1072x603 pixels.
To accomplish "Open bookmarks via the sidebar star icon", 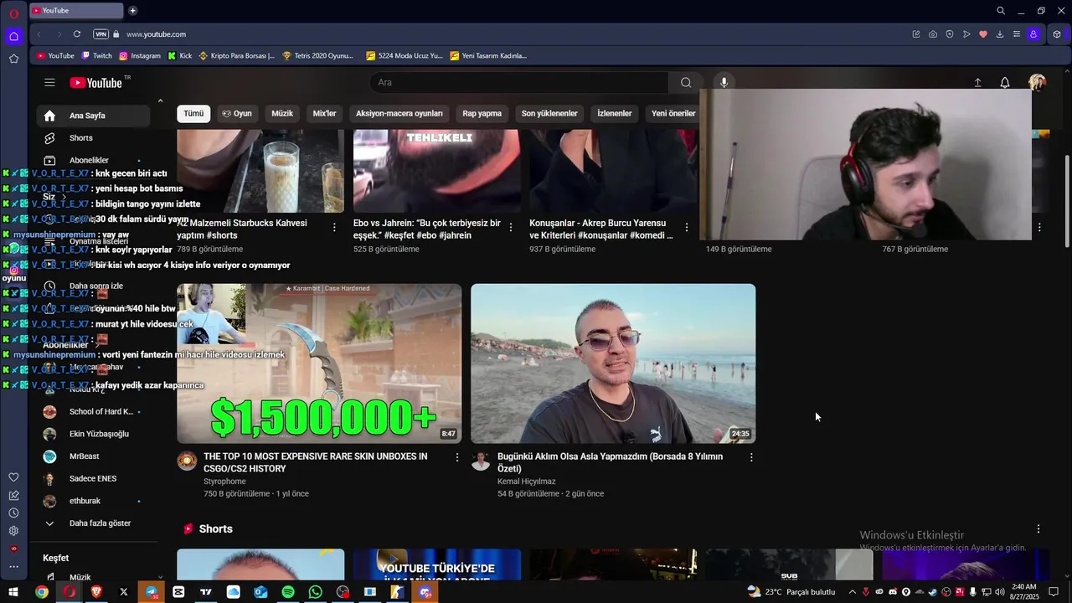I will click(13, 59).
